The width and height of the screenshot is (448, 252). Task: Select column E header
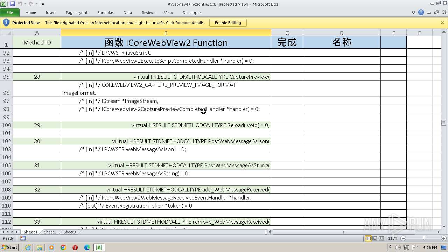click(393, 33)
